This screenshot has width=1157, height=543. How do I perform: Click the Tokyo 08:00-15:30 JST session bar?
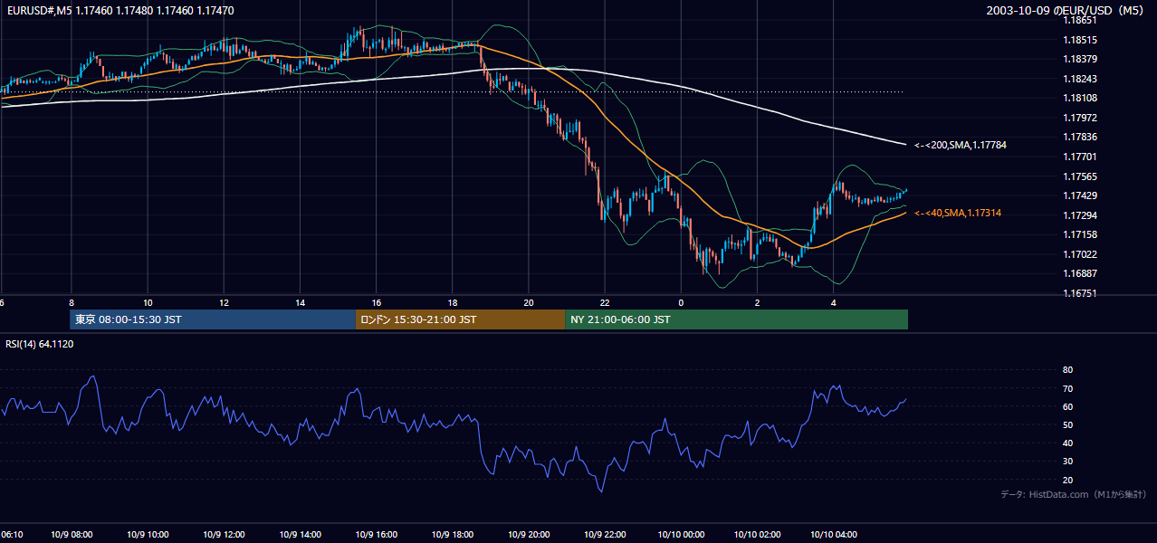pos(213,319)
